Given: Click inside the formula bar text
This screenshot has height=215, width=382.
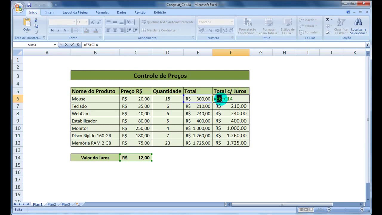Looking at the screenshot, I should point(91,45).
